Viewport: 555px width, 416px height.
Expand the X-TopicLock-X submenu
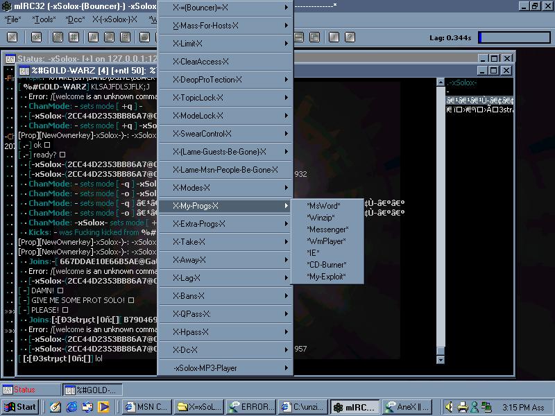(x=225, y=98)
